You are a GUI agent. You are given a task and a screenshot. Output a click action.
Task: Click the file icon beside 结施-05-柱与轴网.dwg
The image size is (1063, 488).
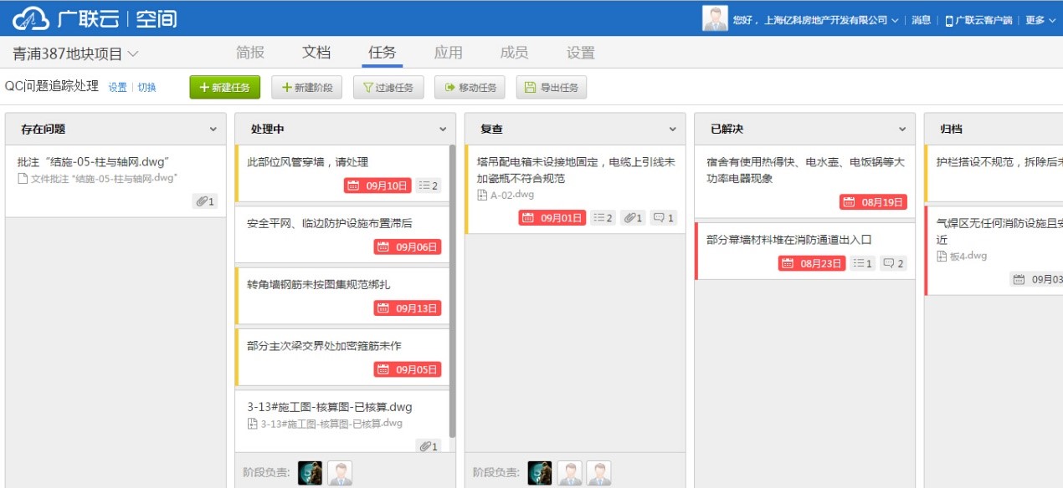coord(23,177)
